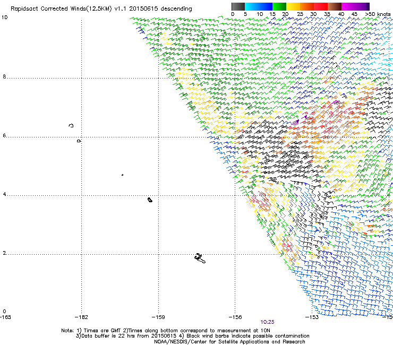The height and width of the screenshot is (345, 393).
Task: Click the chart title 'Rapidscat Corrected Winds(12.5KM)'
Action: [x=61, y=9]
